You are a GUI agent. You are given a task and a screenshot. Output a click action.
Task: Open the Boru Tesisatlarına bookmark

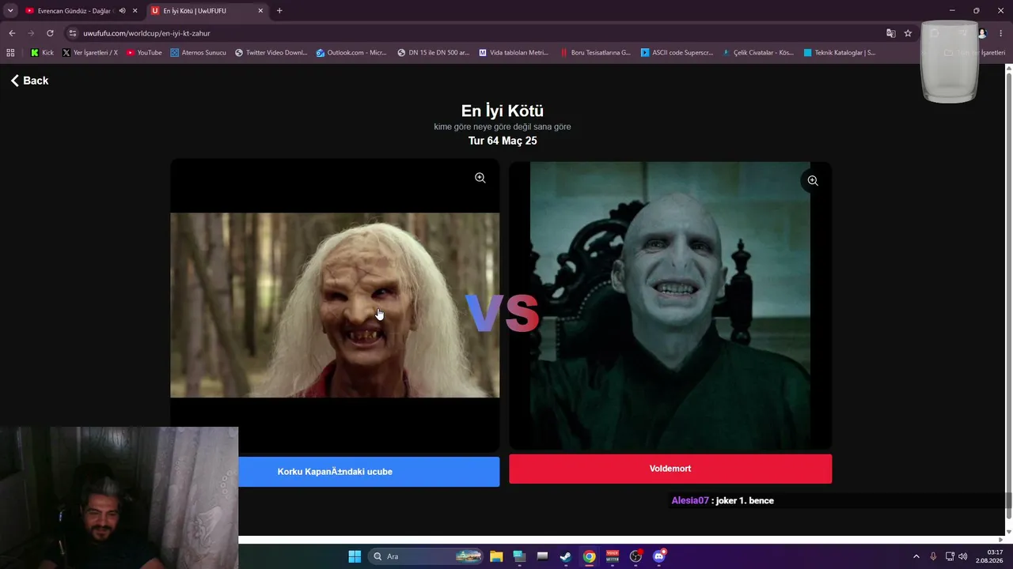point(595,53)
